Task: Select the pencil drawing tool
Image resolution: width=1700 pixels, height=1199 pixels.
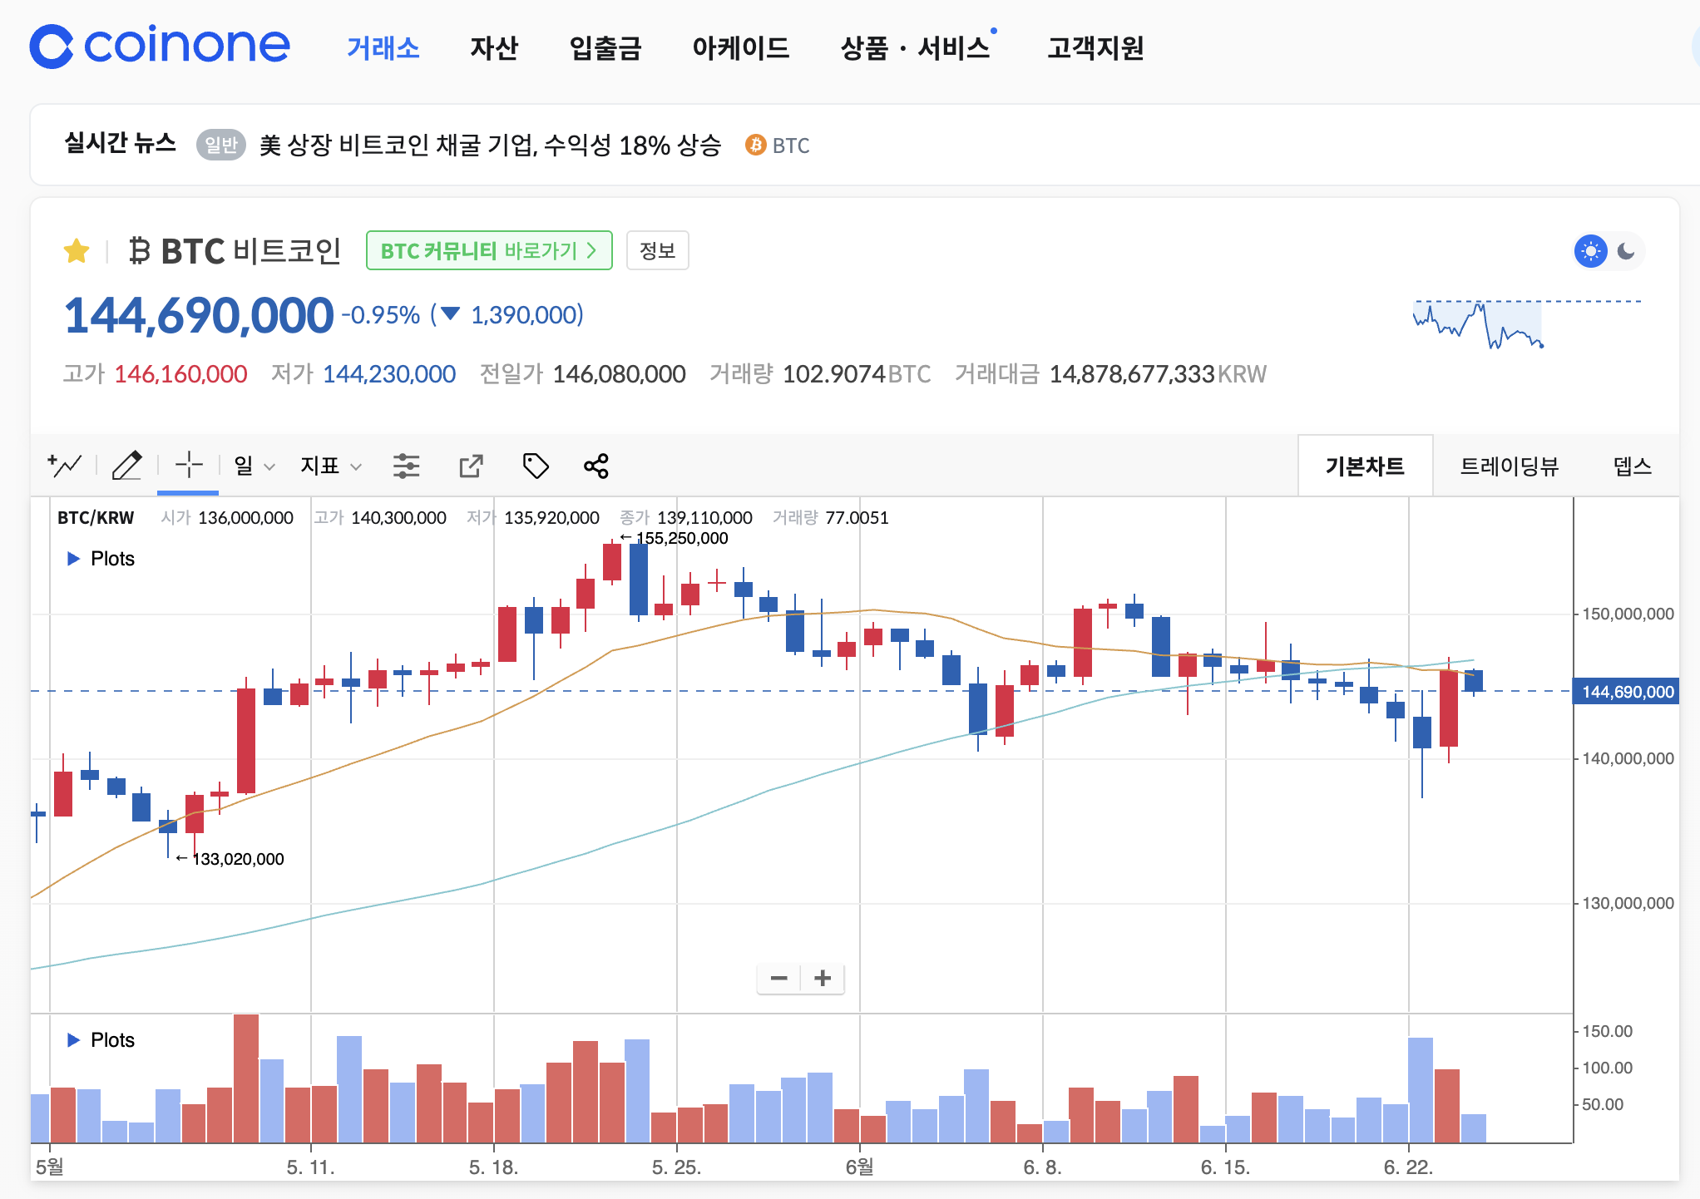Action: 126,466
